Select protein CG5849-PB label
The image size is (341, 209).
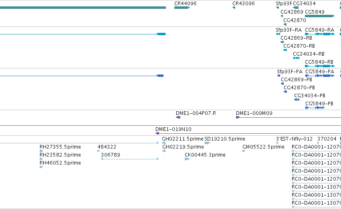(x=319, y=104)
